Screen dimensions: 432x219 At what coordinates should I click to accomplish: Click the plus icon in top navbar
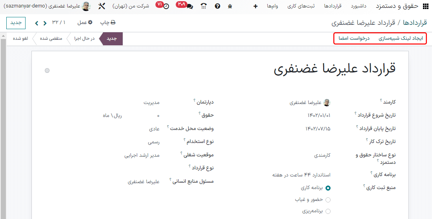point(256,6)
